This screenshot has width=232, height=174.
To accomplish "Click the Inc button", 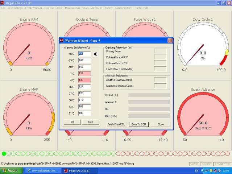I will click(x=72, y=122).
